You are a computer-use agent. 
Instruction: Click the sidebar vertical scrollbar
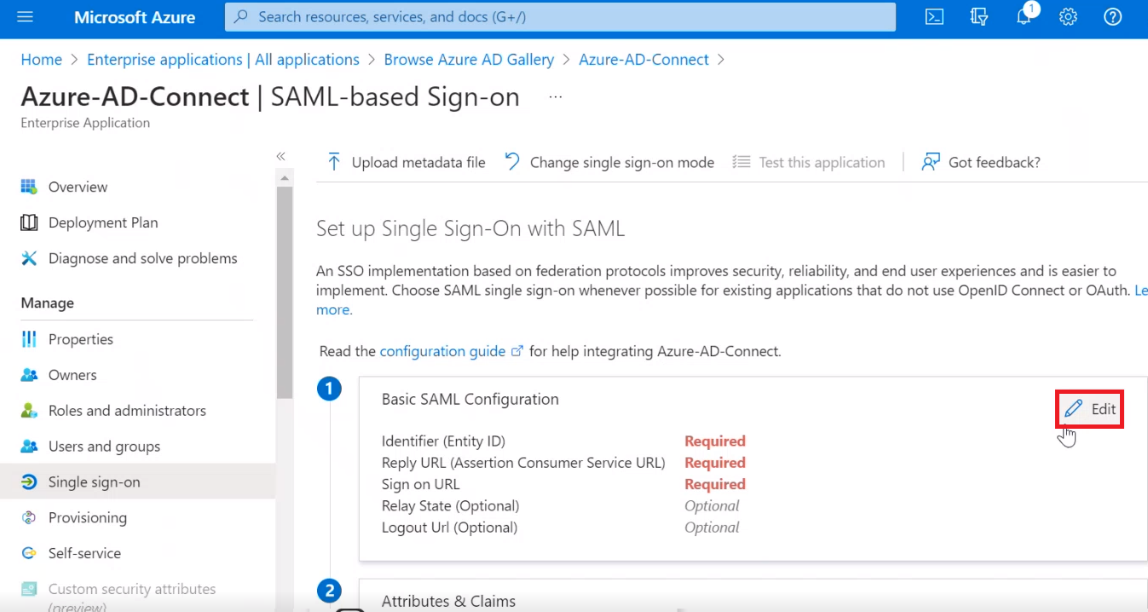tap(285, 290)
